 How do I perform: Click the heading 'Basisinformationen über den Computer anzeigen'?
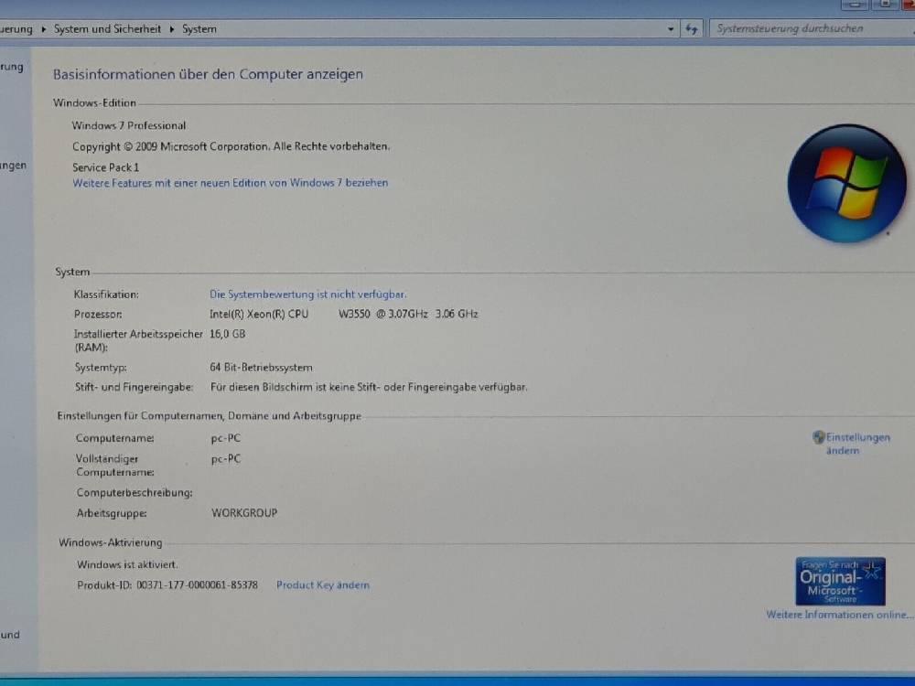[208, 74]
